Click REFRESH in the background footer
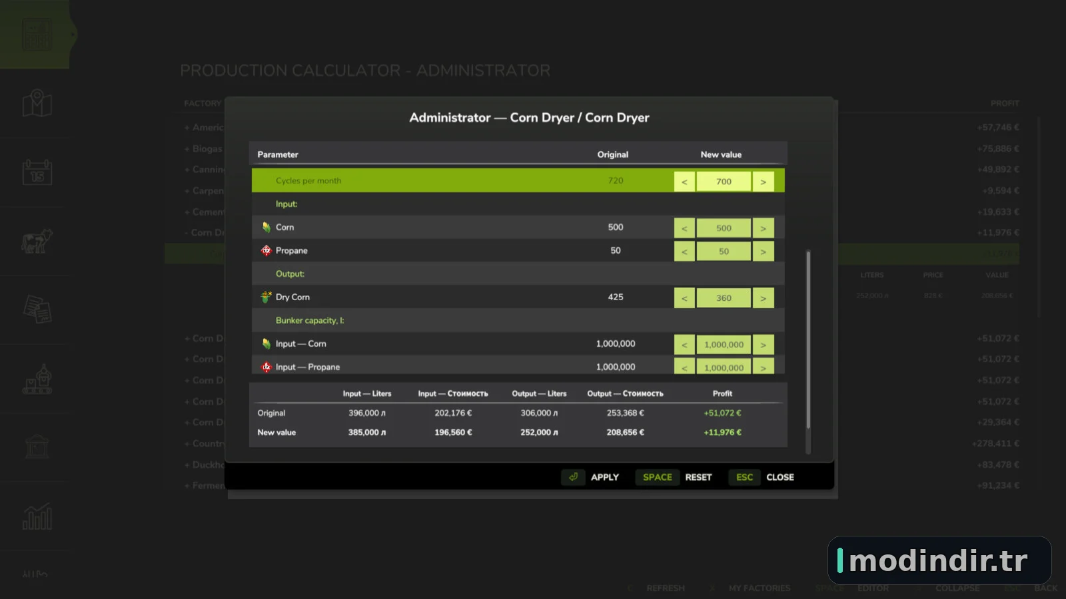This screenshot has width=1066, height=599. [665, 588]
